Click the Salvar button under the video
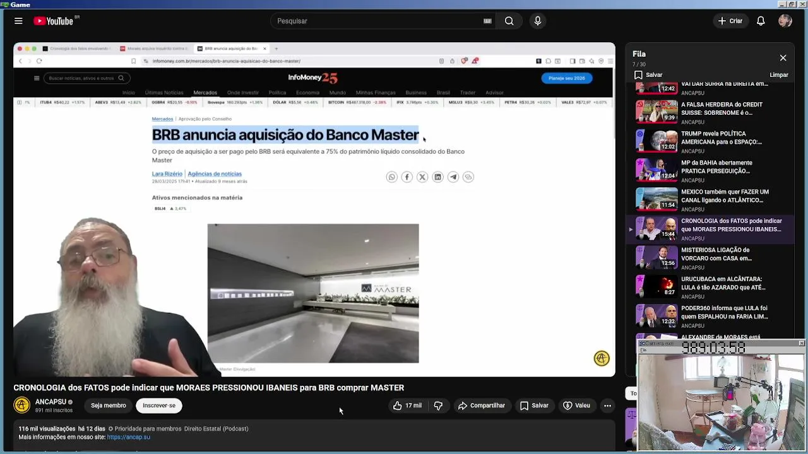808x454 pixels. pos(534,405)
